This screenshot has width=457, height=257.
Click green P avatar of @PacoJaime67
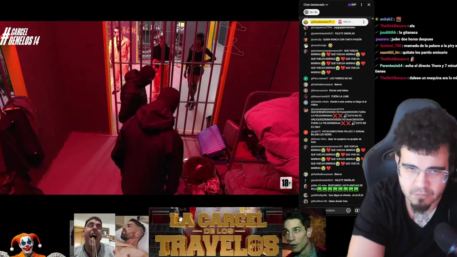pyautogui.click(x=306, y=79)
